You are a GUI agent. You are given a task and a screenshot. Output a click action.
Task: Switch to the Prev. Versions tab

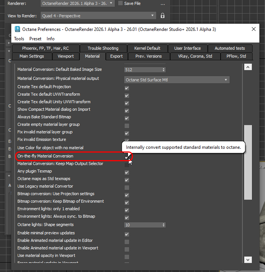(149, 56)
